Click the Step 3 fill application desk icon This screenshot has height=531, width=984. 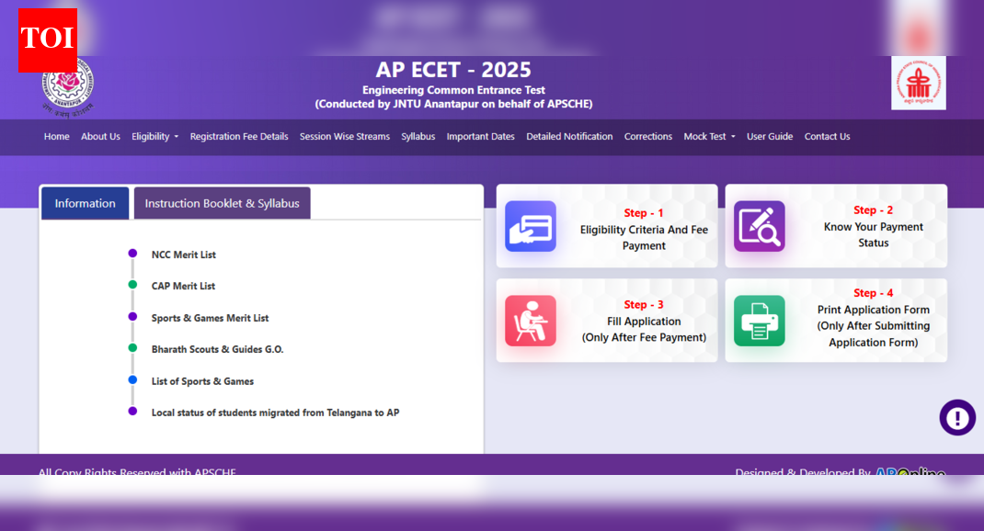pyautogui.click(x=531, y=321)
